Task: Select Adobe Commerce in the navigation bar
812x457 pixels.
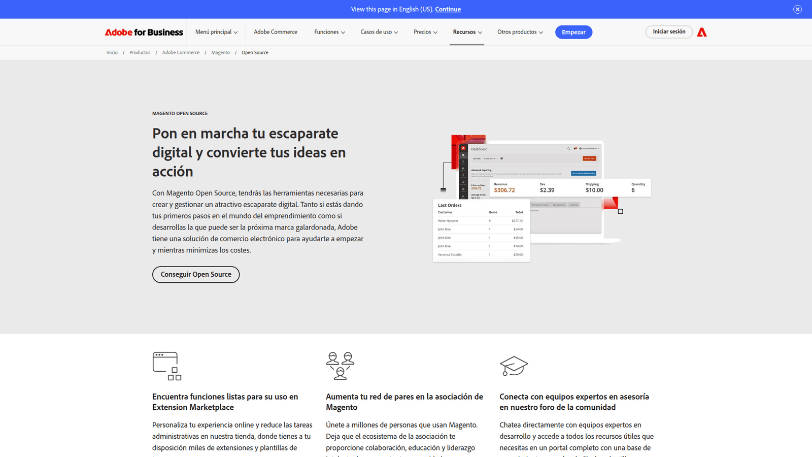Action: click(x=276, y=32)
